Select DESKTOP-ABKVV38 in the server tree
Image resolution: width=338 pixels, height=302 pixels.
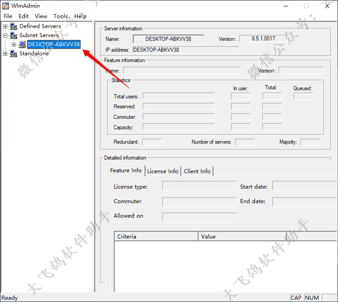(54, 44)
